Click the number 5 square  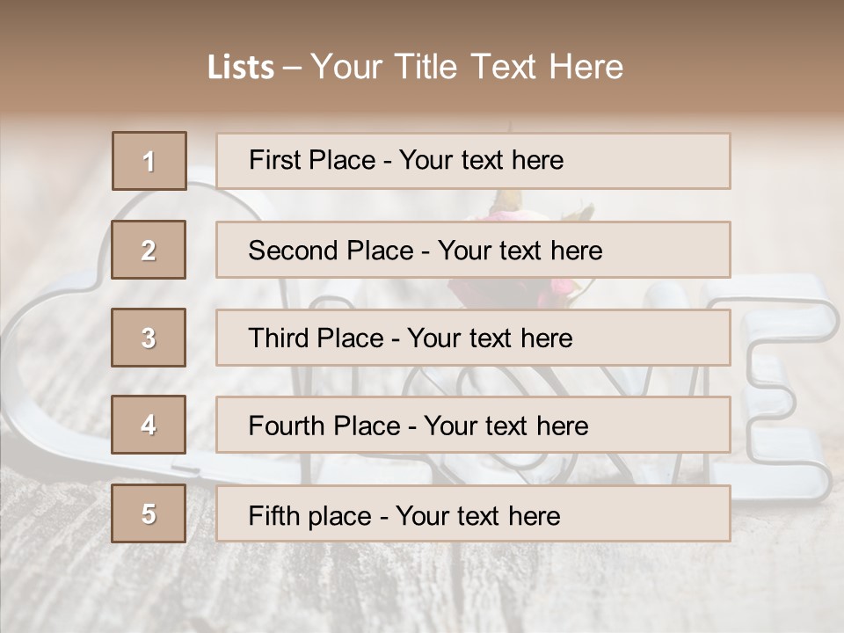click(149, 513)
